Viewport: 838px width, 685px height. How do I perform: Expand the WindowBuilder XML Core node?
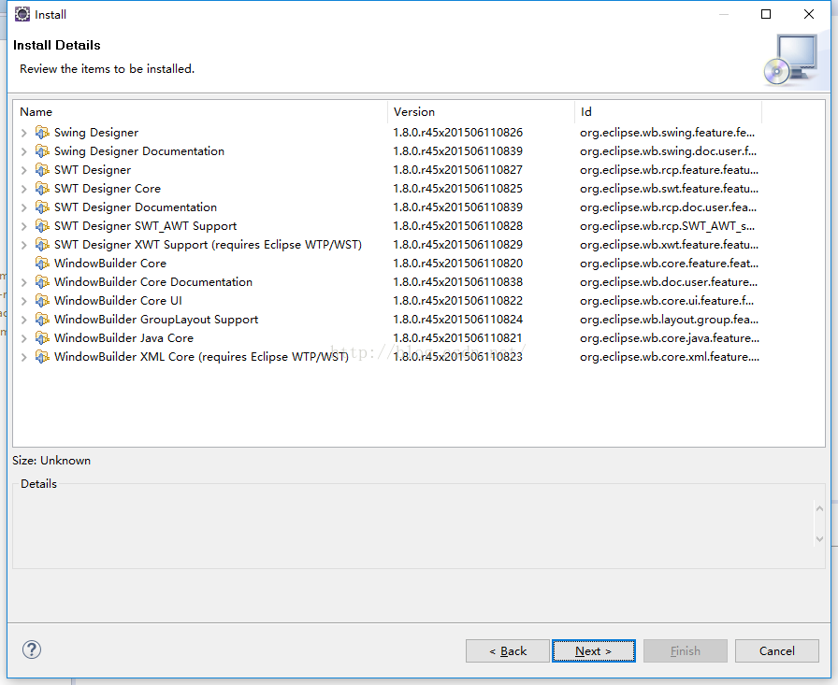(x=23, y=357)
